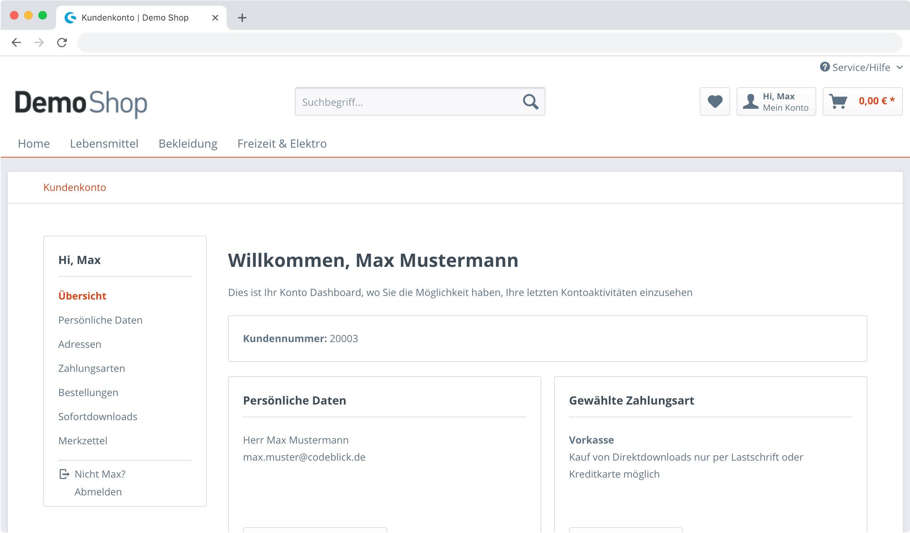Open the Bekleidung category
Image resolution: width=910 pixels, height=533 pixels.
(x=188, y=144)
